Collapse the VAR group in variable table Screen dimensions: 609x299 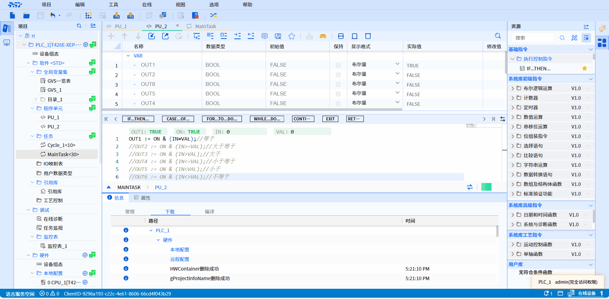click(x=128, y=56)
